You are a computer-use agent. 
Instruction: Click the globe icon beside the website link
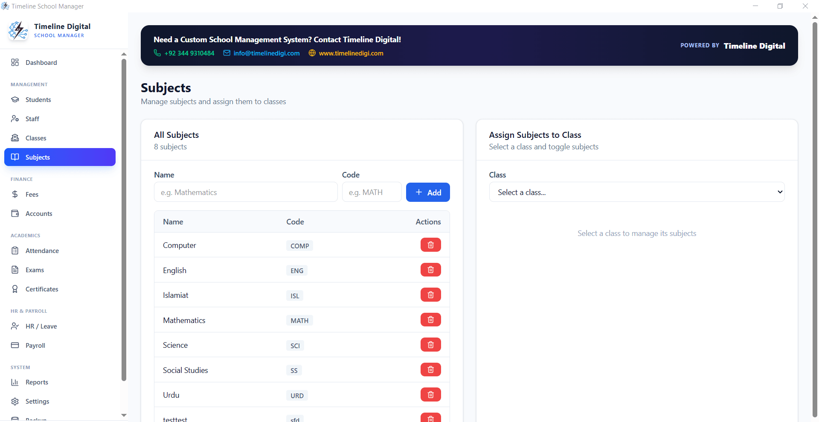coord(312,53)
